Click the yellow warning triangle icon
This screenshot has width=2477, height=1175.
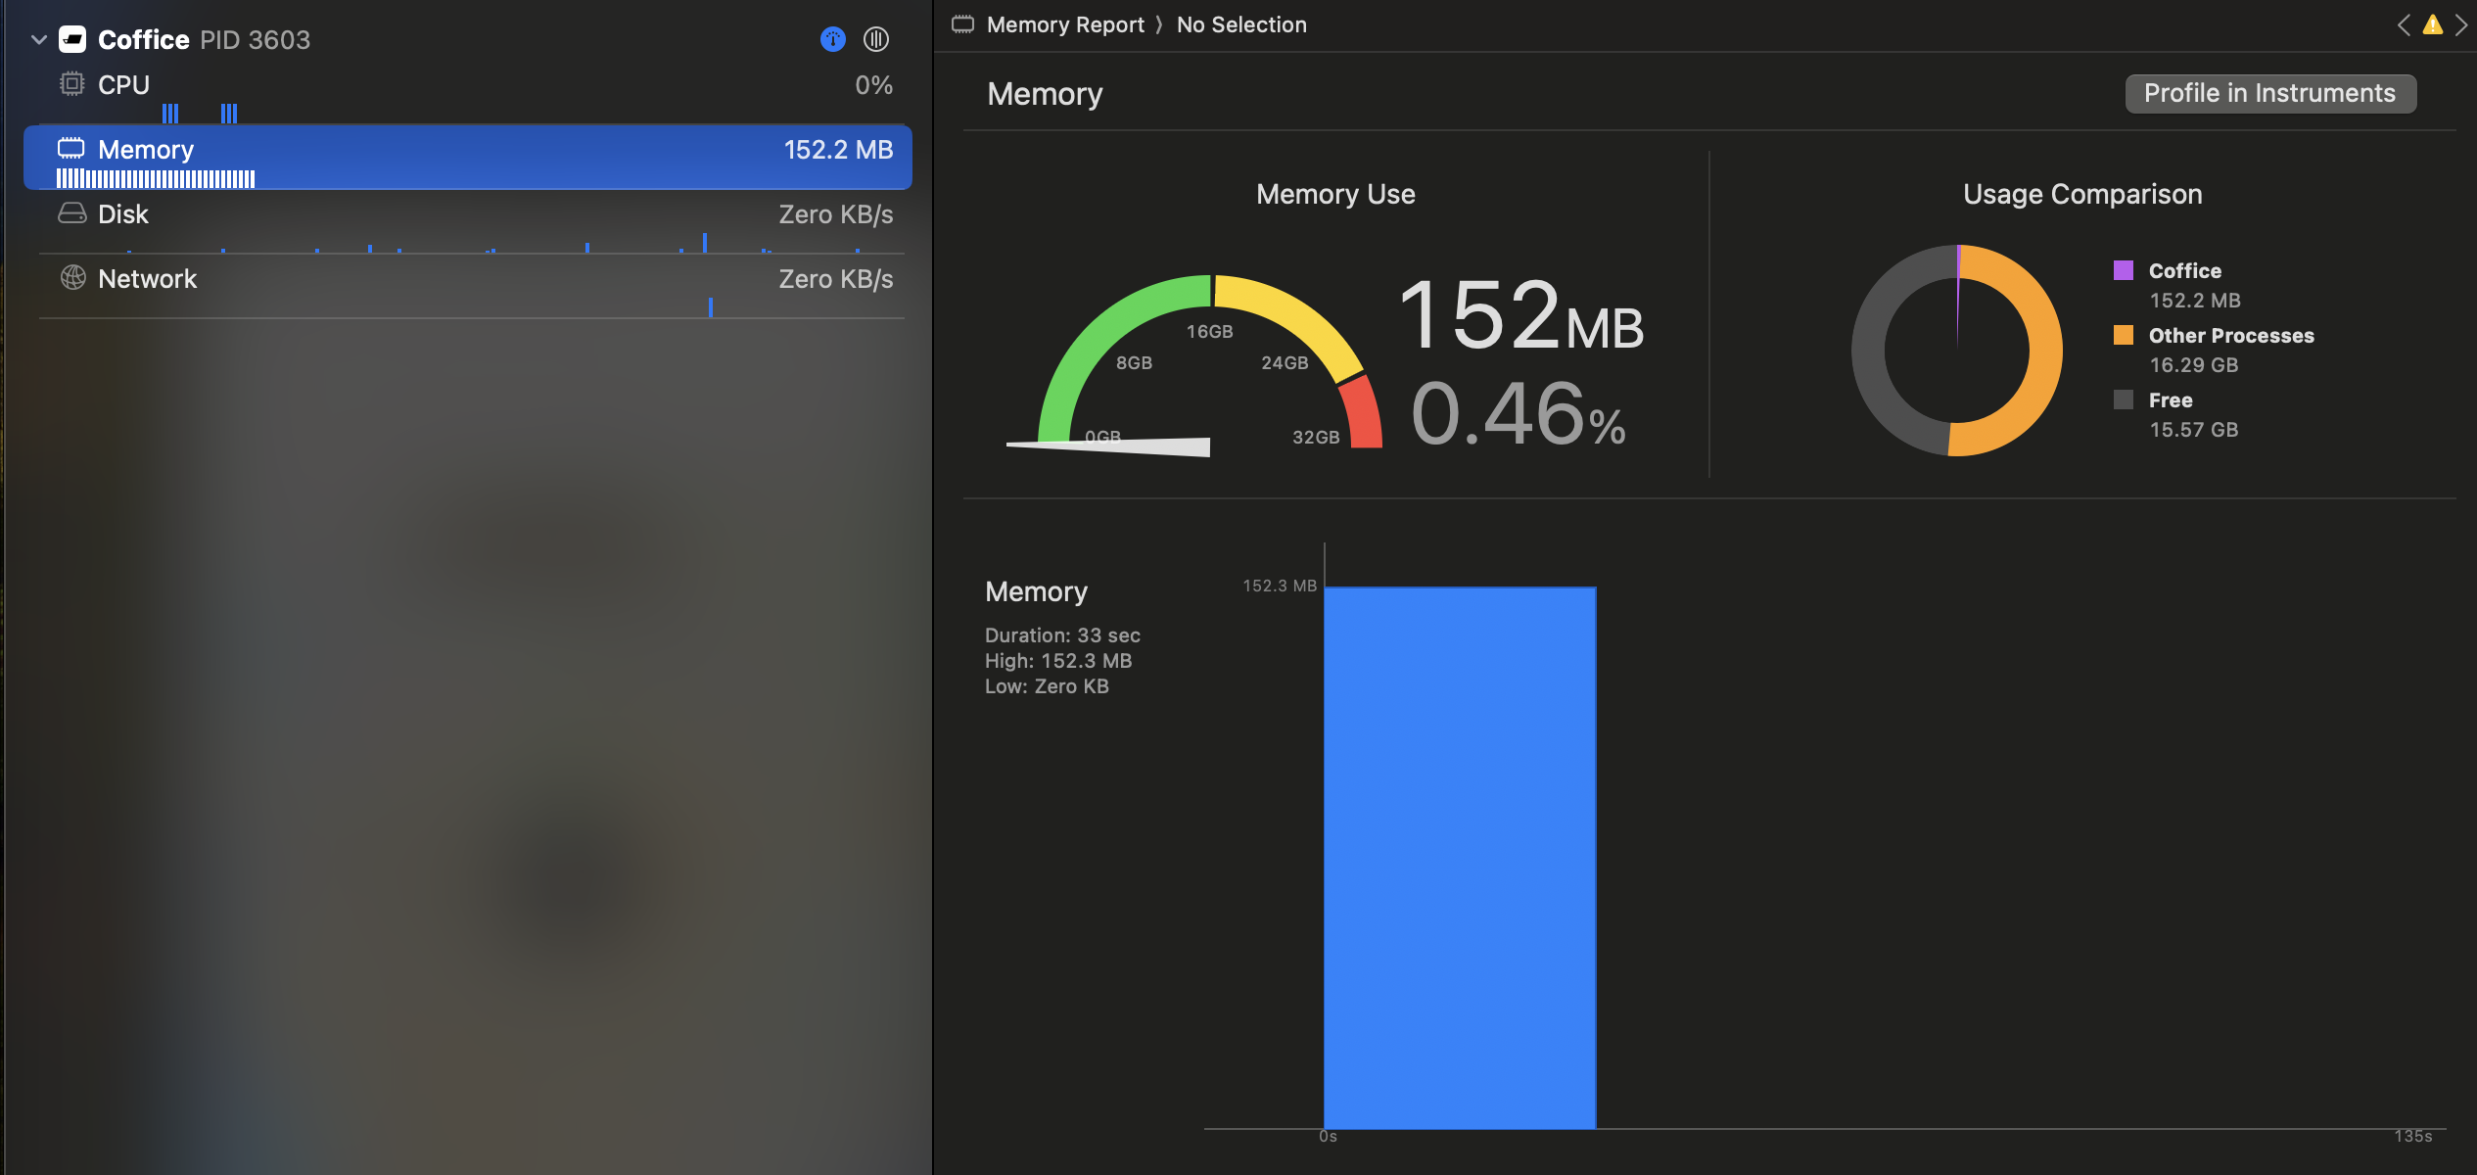(2432, 24)
